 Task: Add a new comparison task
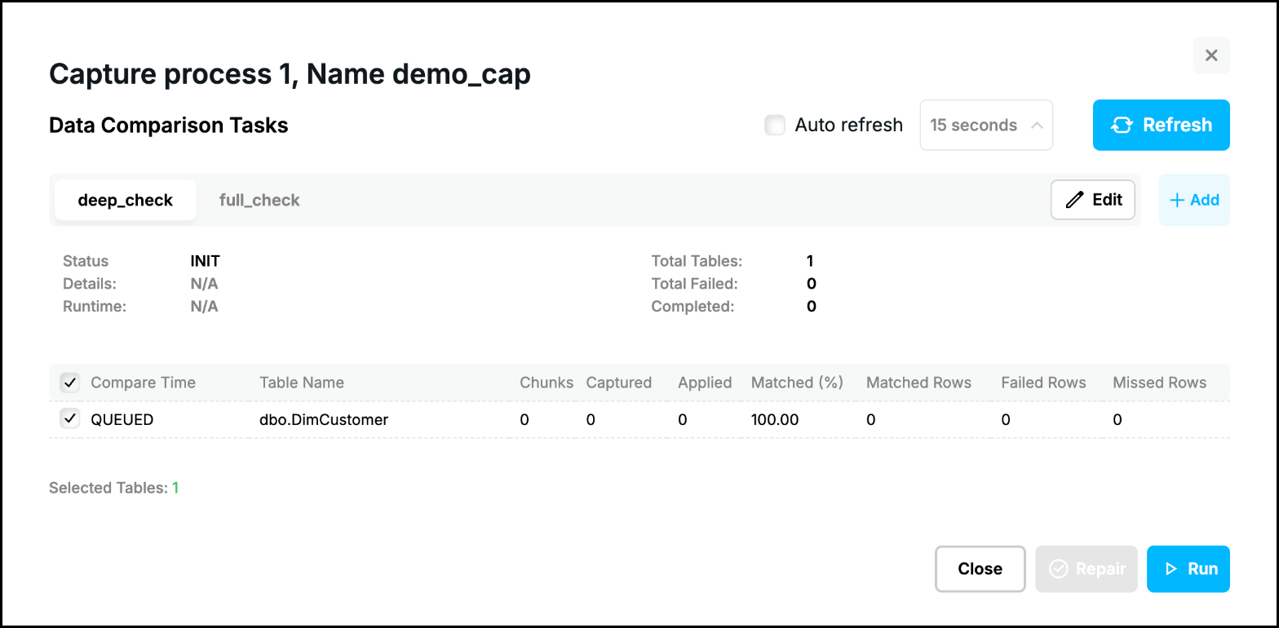pos(1194,200)
